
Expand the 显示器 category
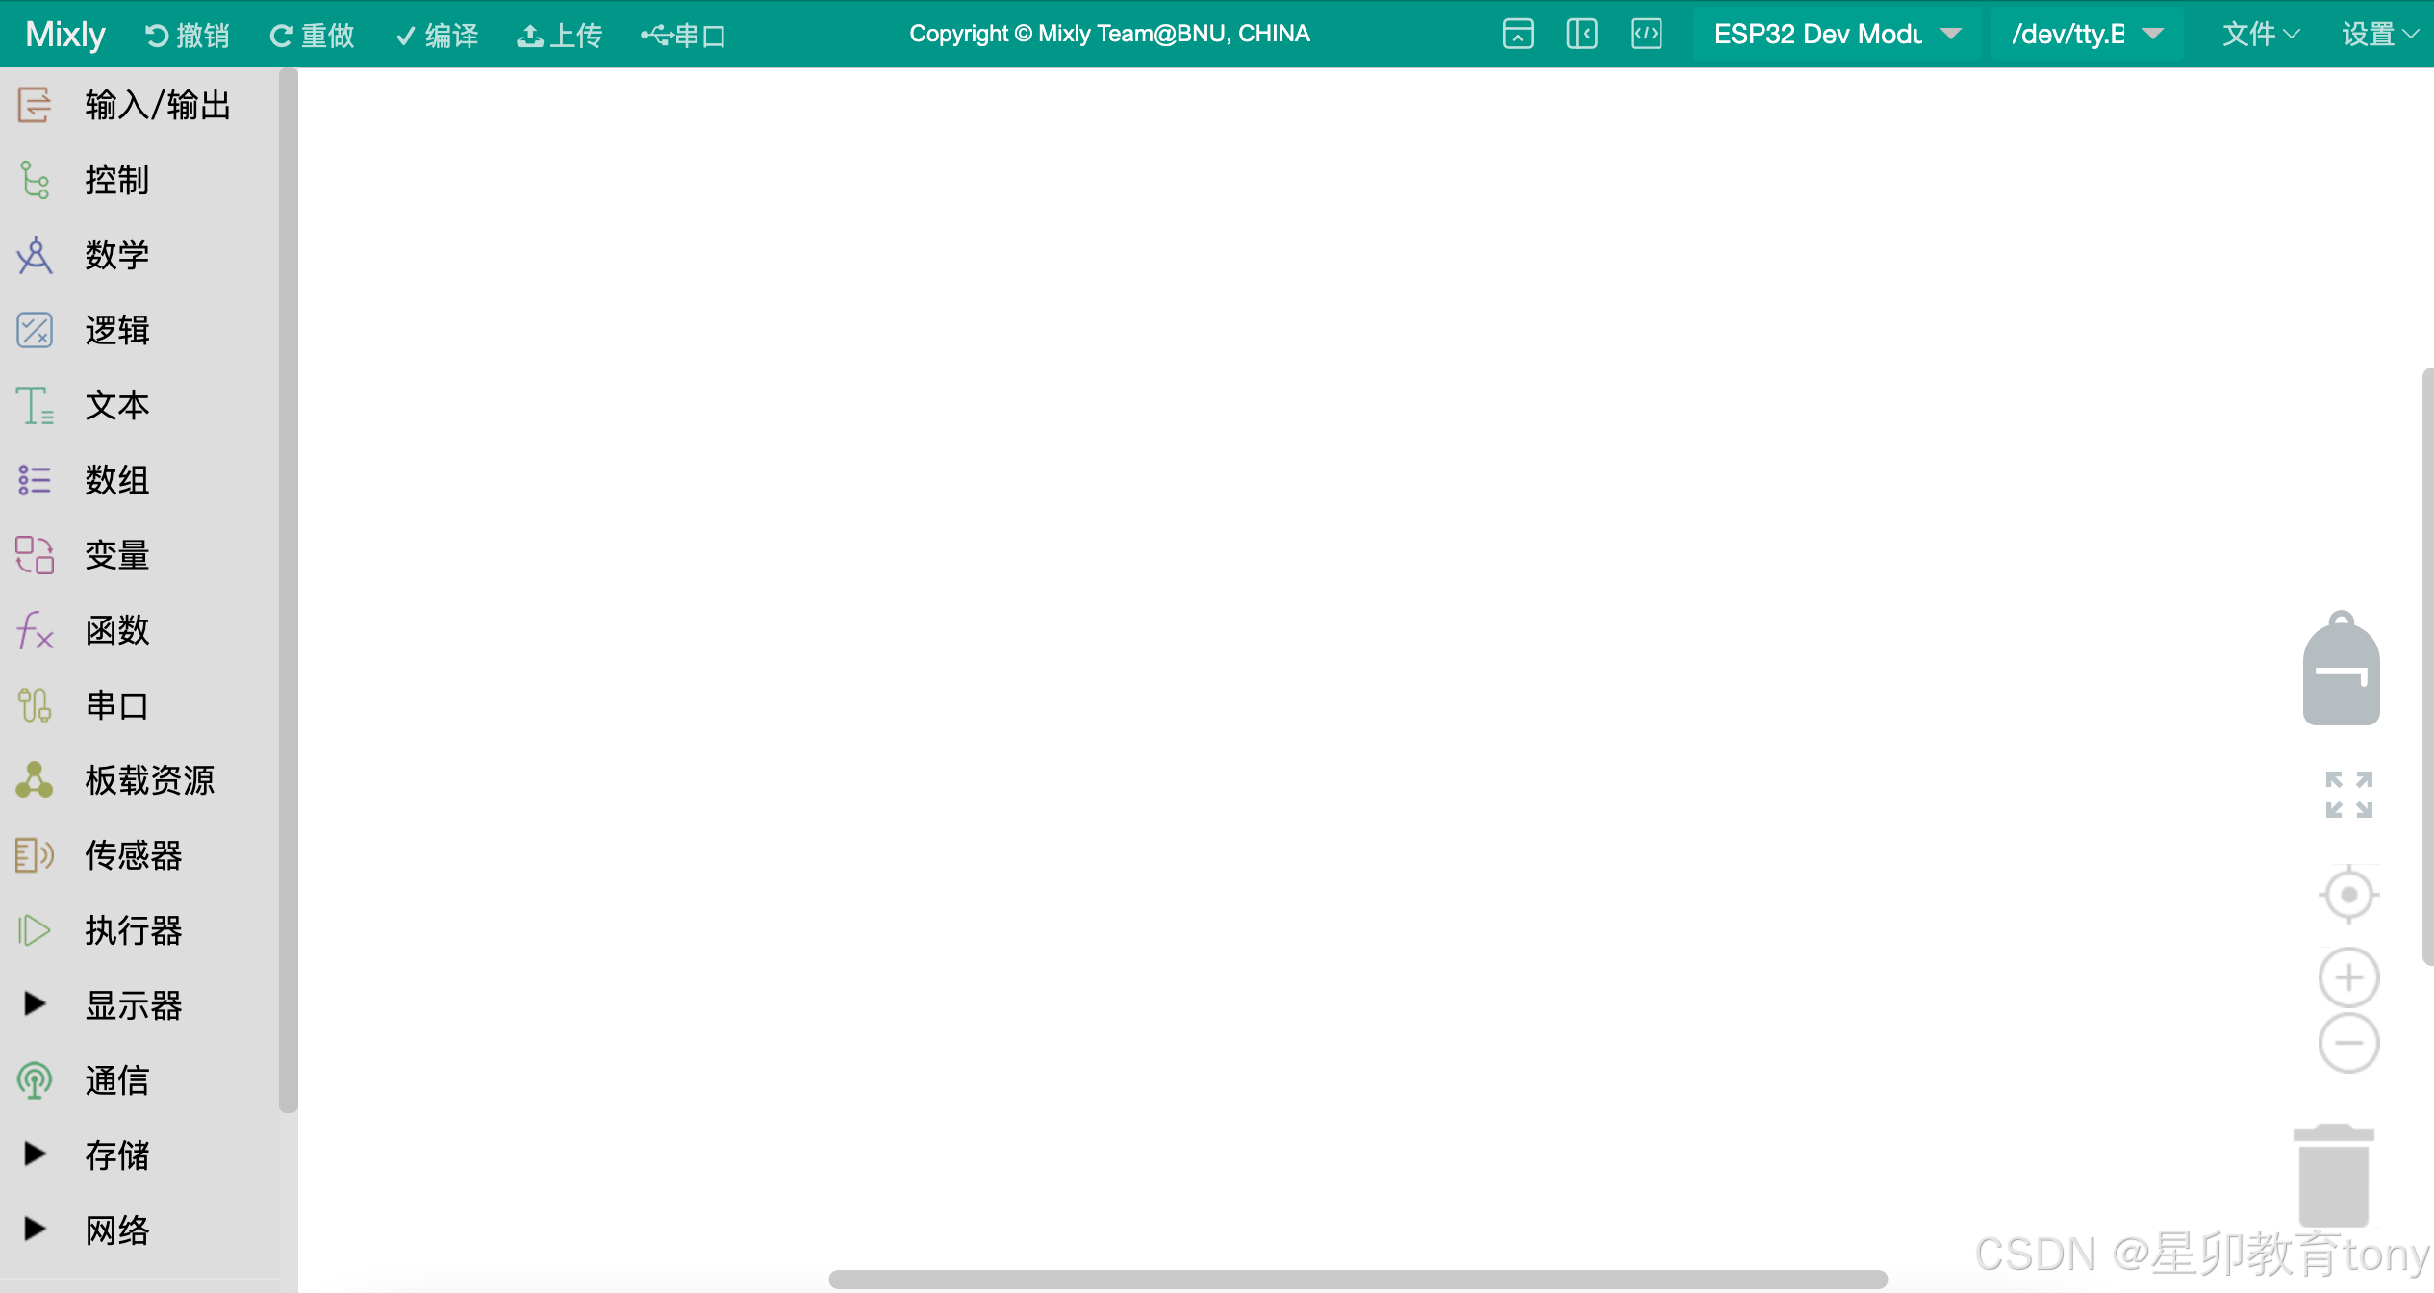pos(133,1005)
